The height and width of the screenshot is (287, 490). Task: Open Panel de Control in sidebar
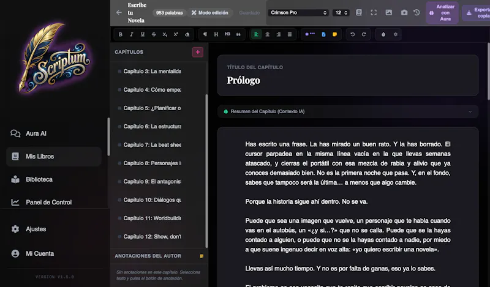click(54, 203)
